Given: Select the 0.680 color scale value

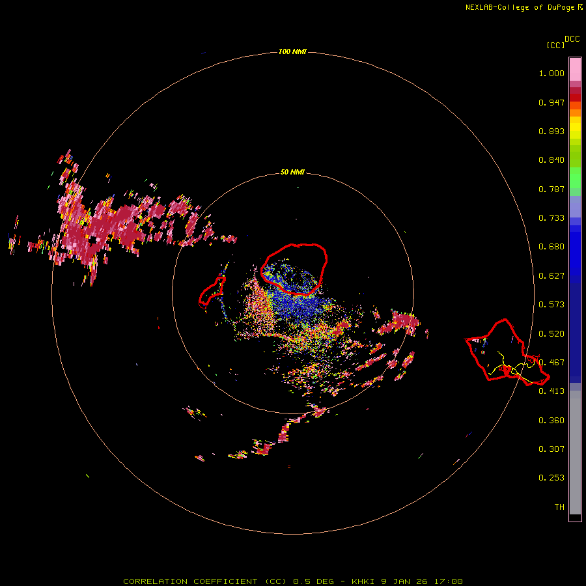Looking at the screenshot, I should tap(551, 247).
